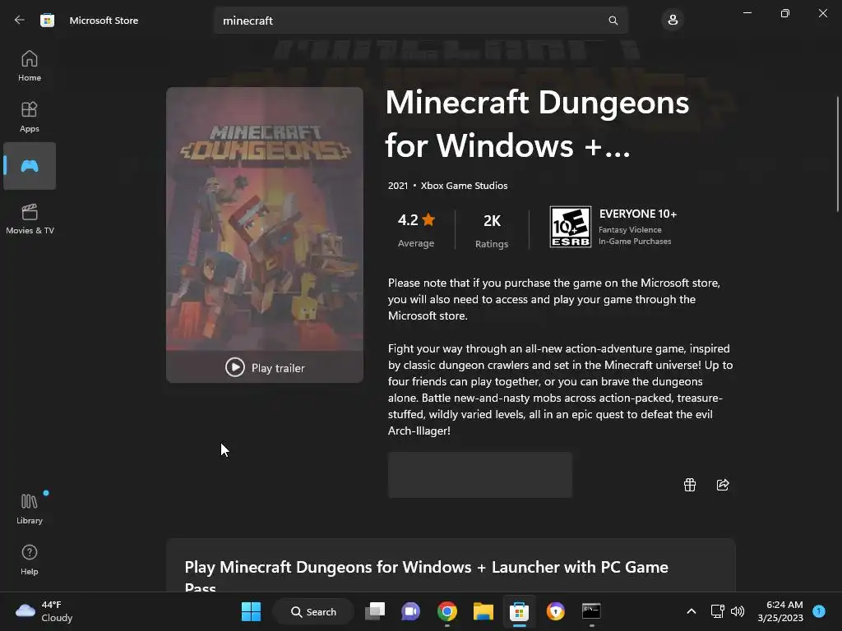The height and width of the screenshot is (631, 842).
Task: Click the 2021 release year text
Action: pos(398,186)
